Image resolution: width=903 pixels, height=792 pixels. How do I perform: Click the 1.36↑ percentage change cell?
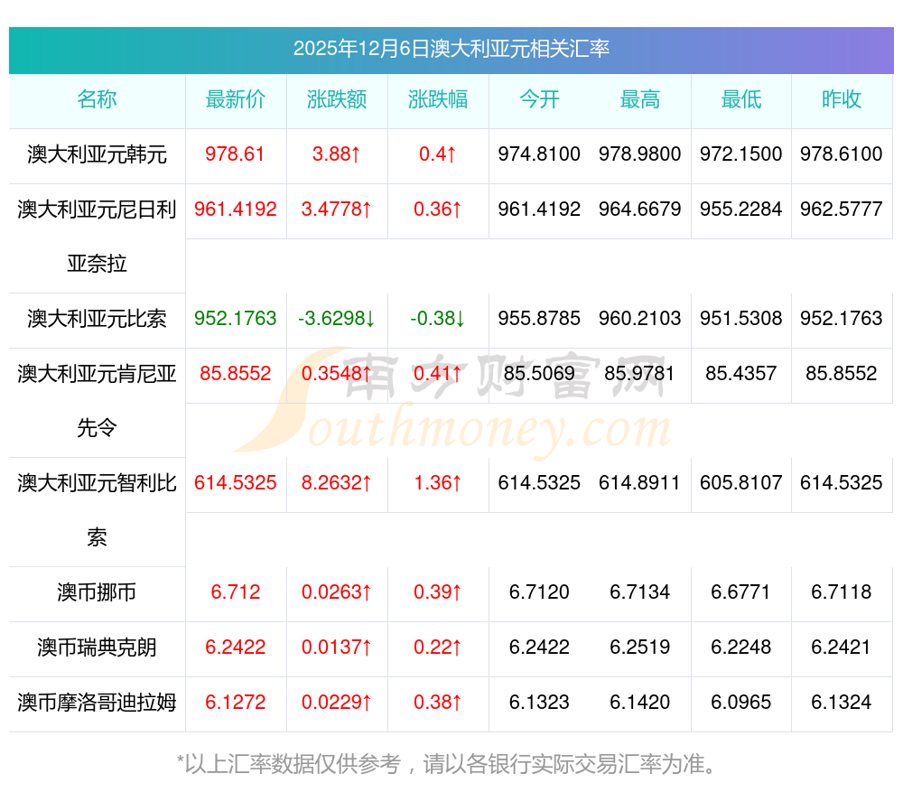click(x=438, y=483)
